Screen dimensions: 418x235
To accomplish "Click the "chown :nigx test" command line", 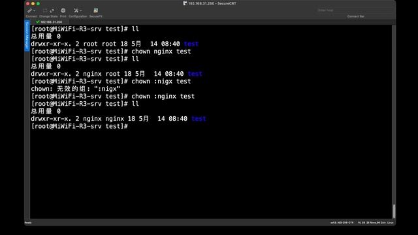I will [x=111, y=81].
